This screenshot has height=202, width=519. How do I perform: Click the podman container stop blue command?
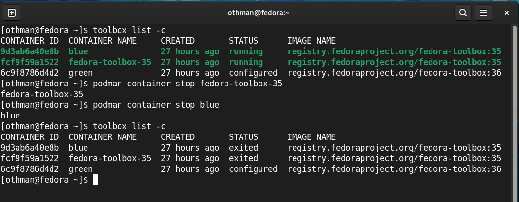point(156,105)
